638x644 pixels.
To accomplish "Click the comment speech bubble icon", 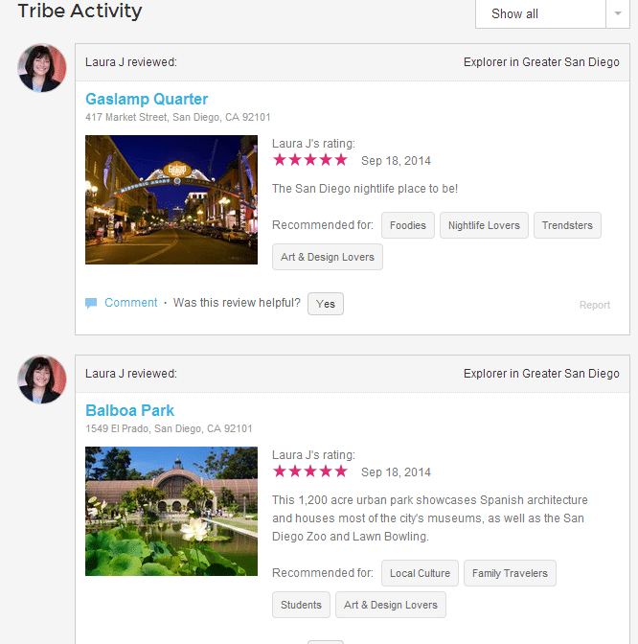I will [91, 303].
